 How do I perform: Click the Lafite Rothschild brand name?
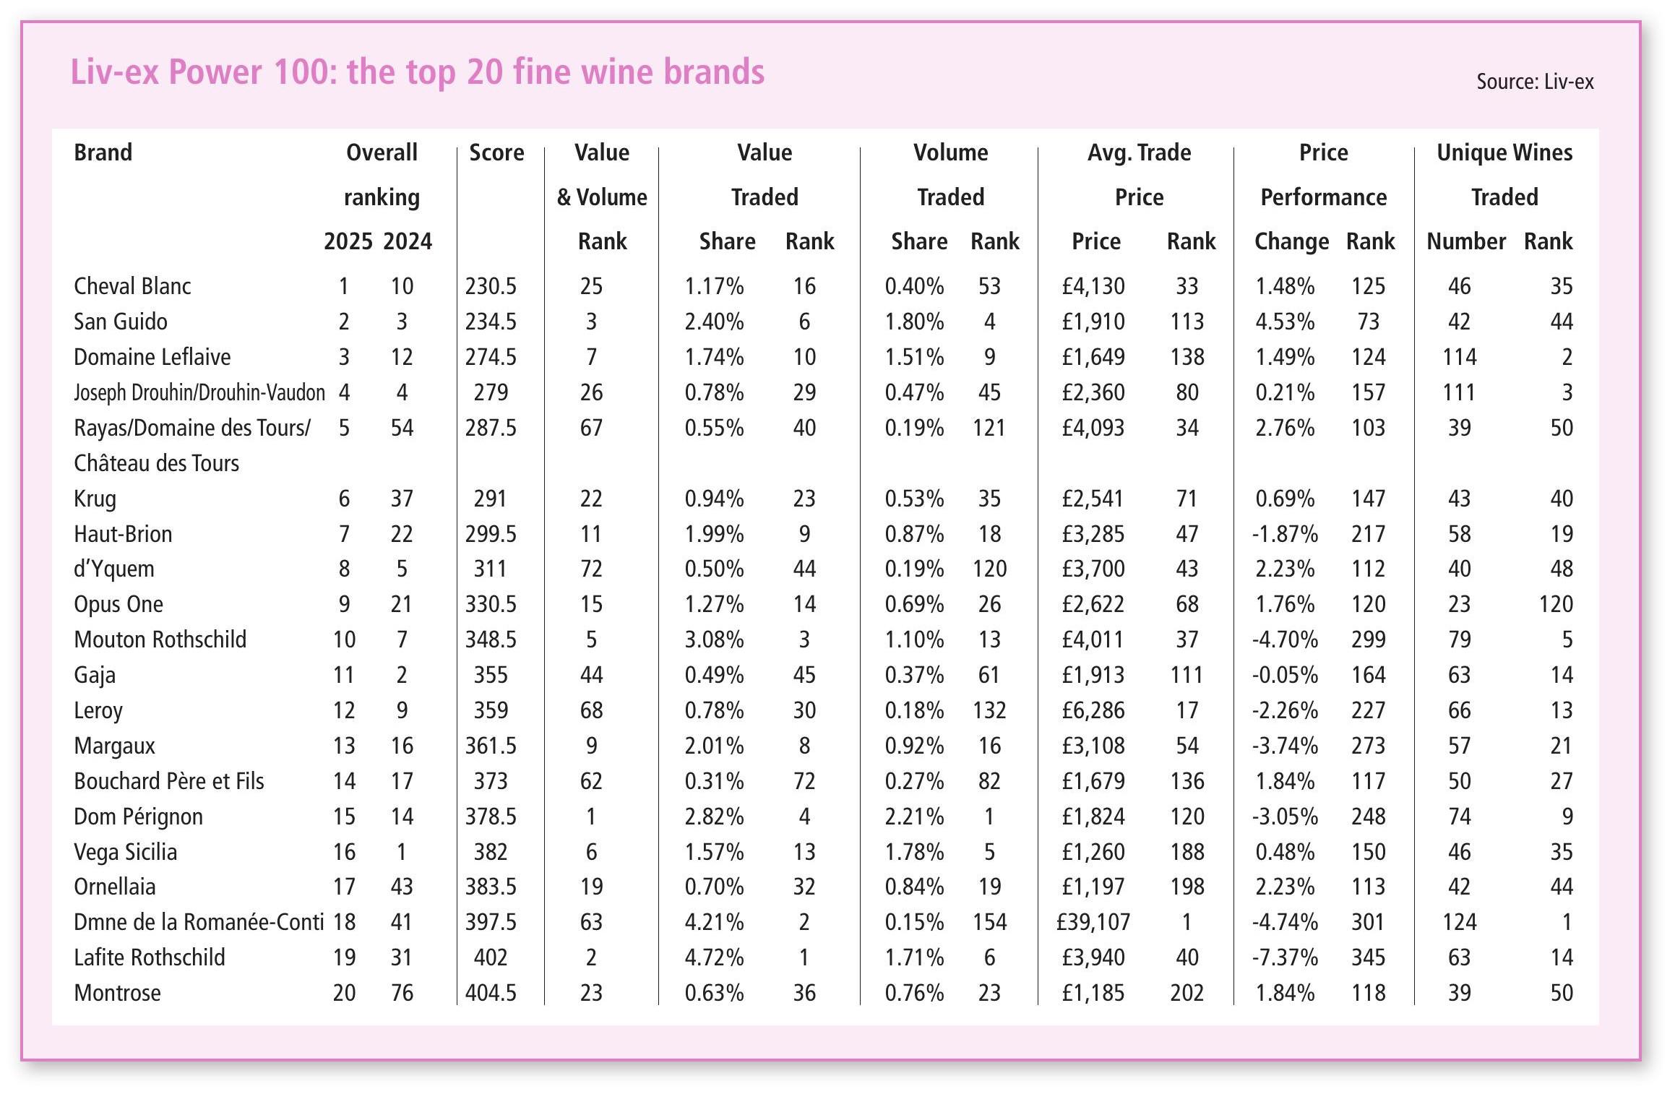click(150, 957)
